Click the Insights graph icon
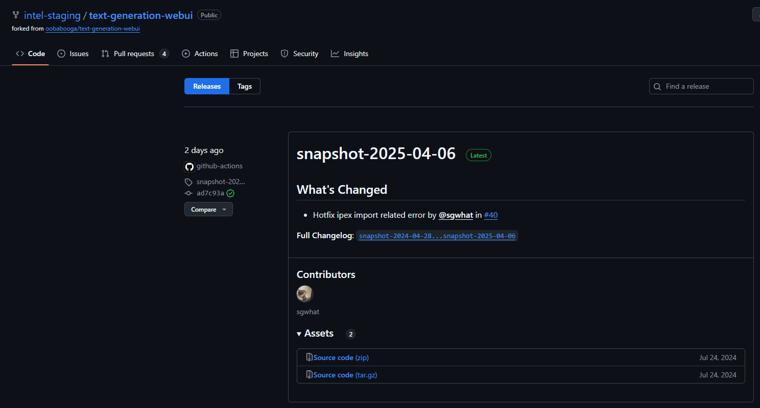 coord(335,54)
